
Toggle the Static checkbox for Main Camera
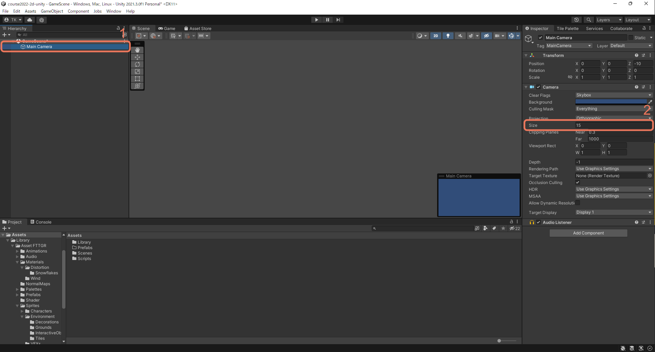pos(631,37)
